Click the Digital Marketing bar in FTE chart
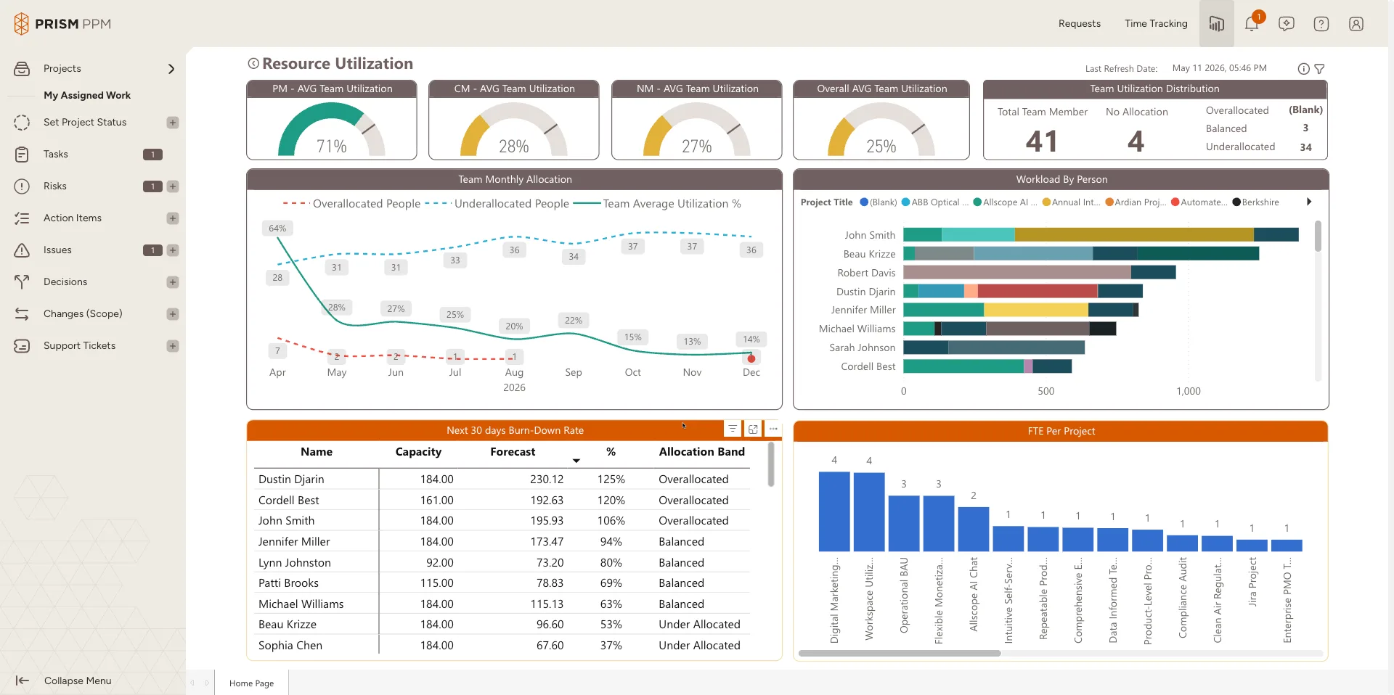This screenshot has height=695, width=1394. point(834,511)
